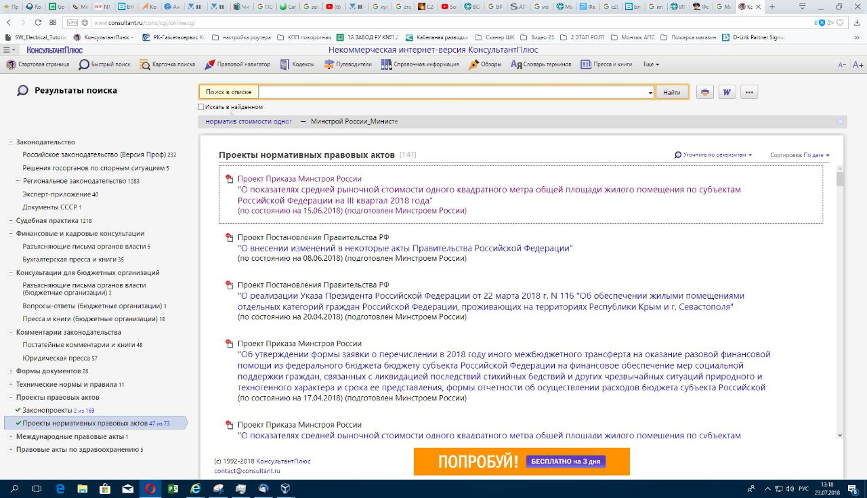Image resolution: width=867 pixels, height=498 pixels.
Task: Enable the Искать в найденном checkbox
Action: 200,107
